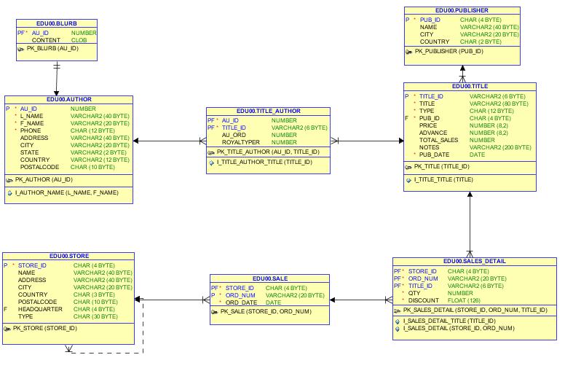The height and width of the screenshot is (371, 565).
Task: Click CHAR (30 BYTE) datatype in STORE table
Action: (95, 316)
